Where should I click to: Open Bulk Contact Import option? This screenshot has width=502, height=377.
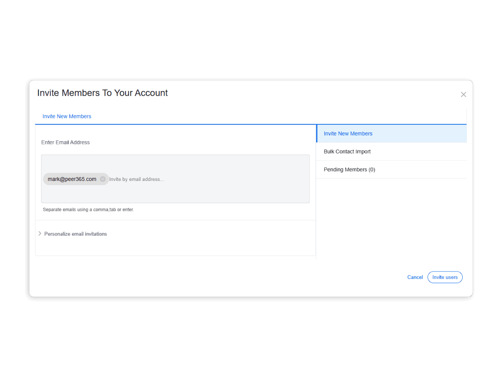[392, 152]
